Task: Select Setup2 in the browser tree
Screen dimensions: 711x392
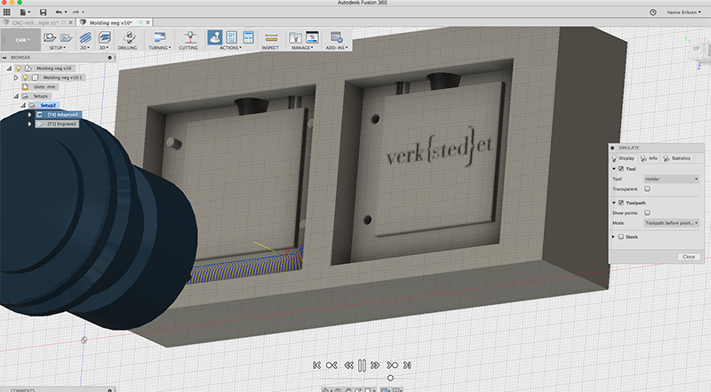Action: [x=48, y=105]
